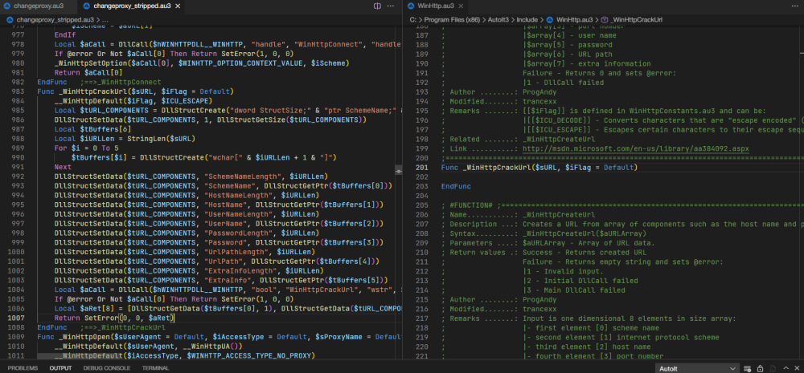The height and width of the screenshot is (373, 804).
Task: Click line number 1007 in left editor
Action: click(x=16, y=318)
